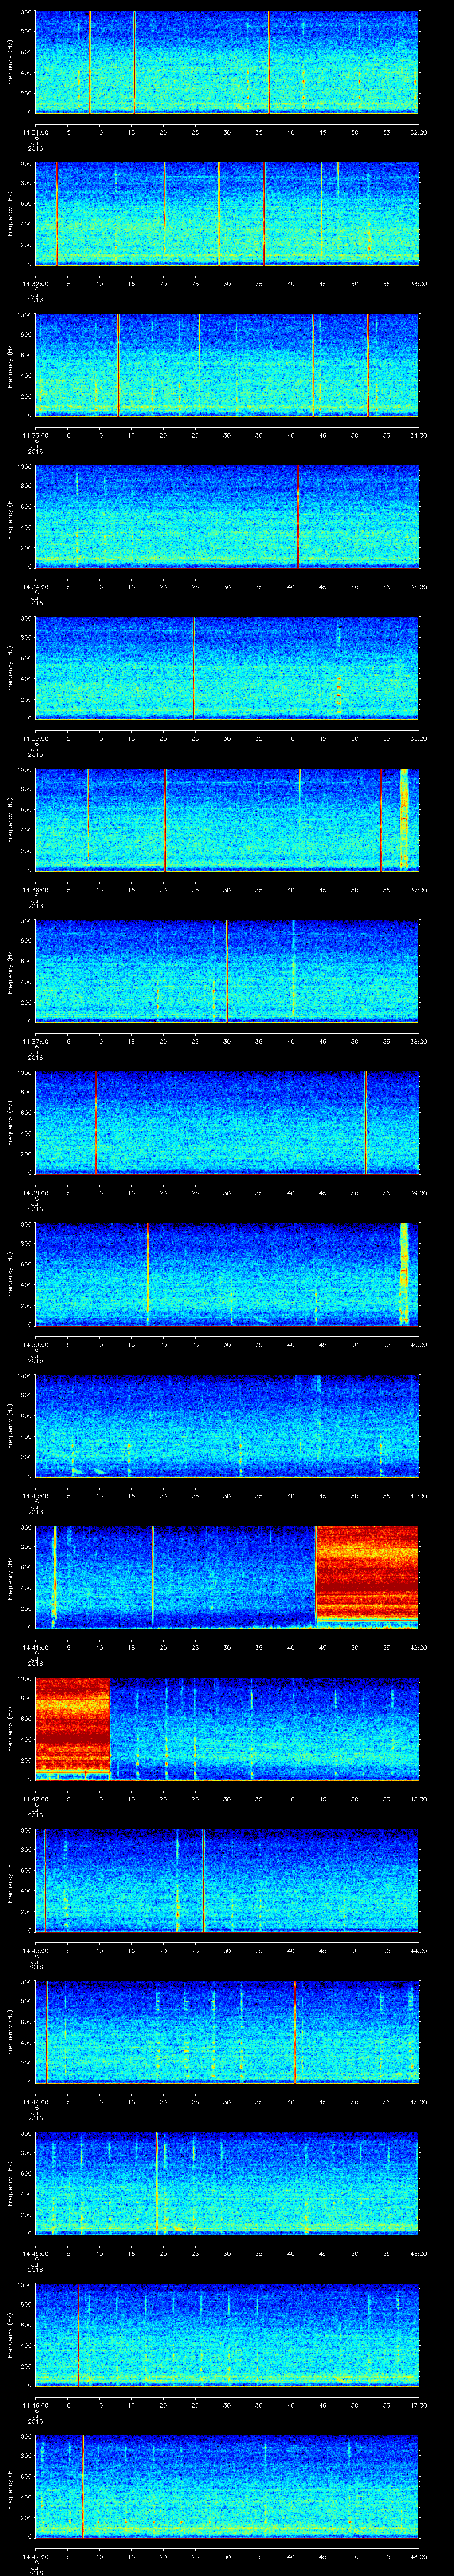
Task: Click the 42:00 end time label
Action: (x=418, y=1647)
